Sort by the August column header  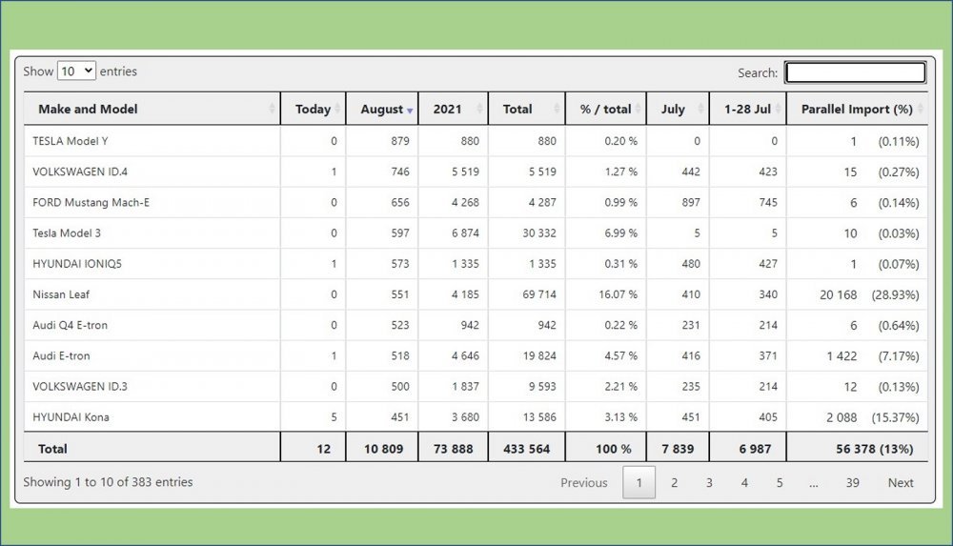click(x=382, y=109)
